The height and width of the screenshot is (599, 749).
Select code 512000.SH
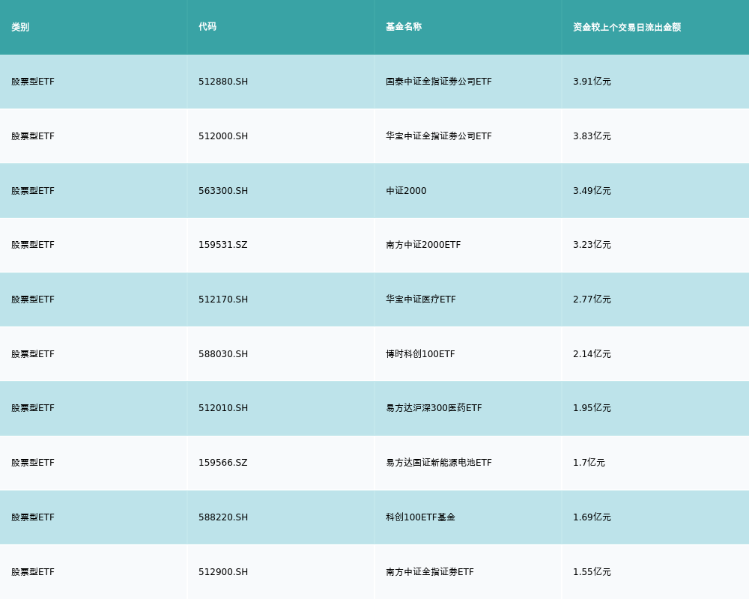tap(223, 136)
